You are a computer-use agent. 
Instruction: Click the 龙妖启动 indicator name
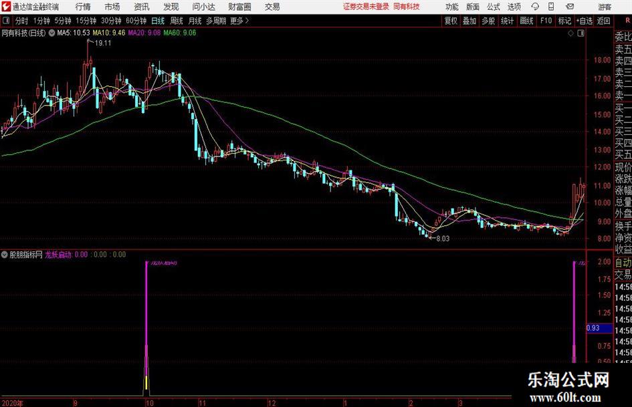[x=58, y=255]
